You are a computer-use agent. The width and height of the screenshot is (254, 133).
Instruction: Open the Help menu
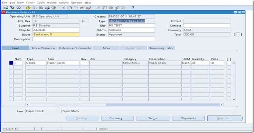coord(88,3)
